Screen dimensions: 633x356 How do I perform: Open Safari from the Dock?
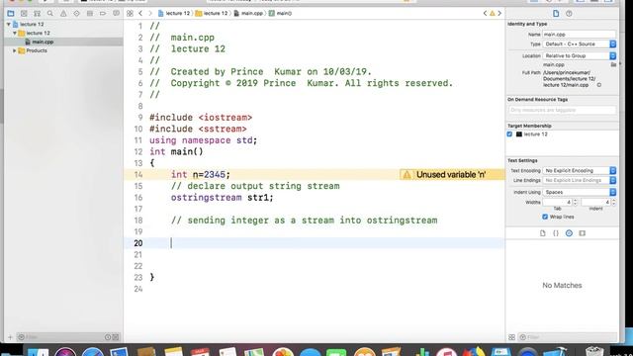[x=92, y=352]
